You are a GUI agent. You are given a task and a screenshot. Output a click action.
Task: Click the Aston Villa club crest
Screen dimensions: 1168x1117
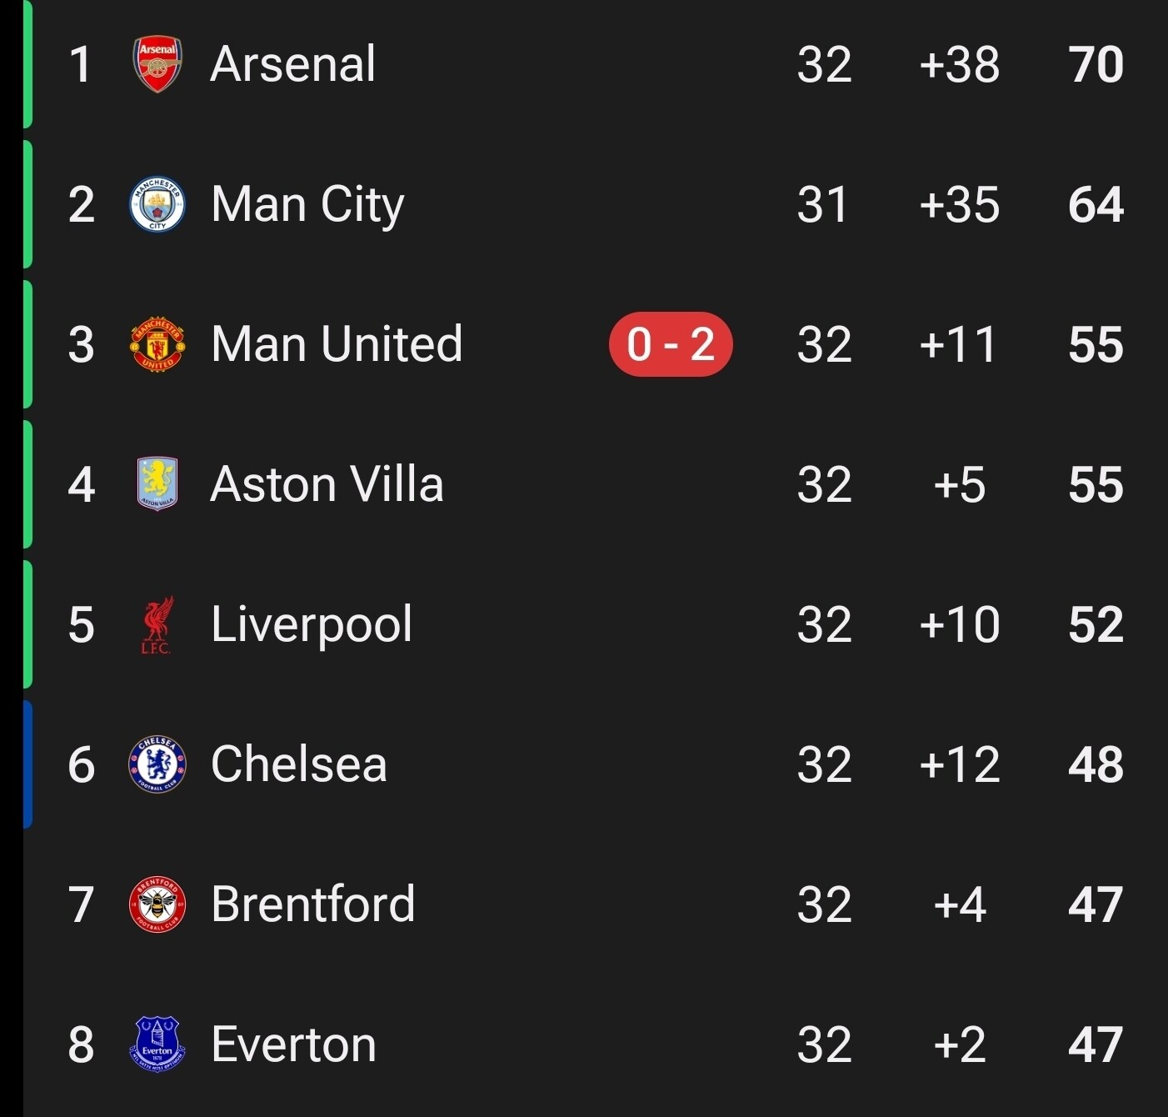(x=157, y=484)
